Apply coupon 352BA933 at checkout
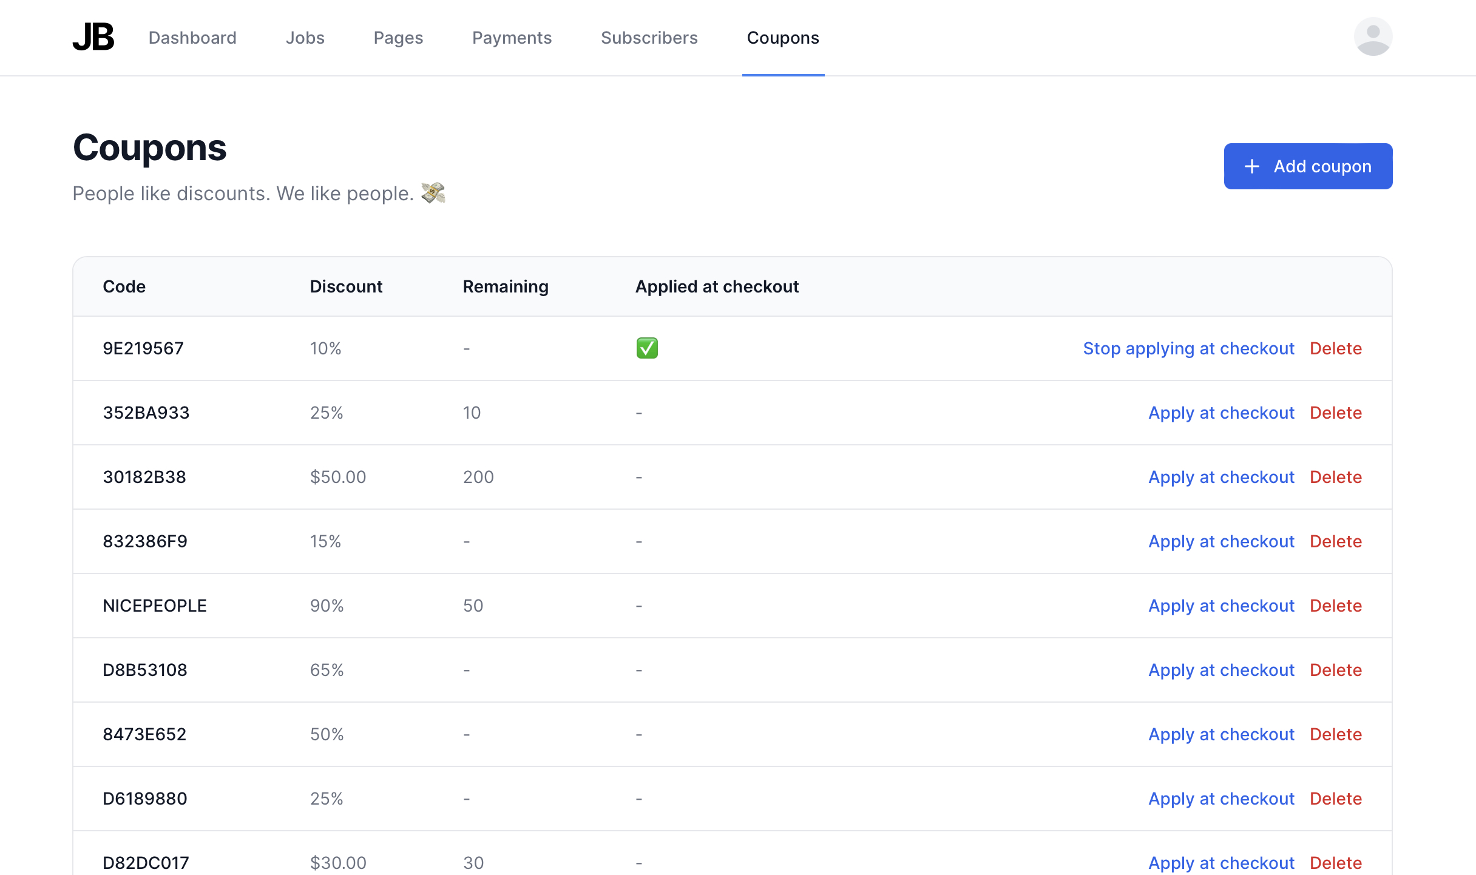The width and height of the screenshot is (1476, 875). [x=1221, y=413]
